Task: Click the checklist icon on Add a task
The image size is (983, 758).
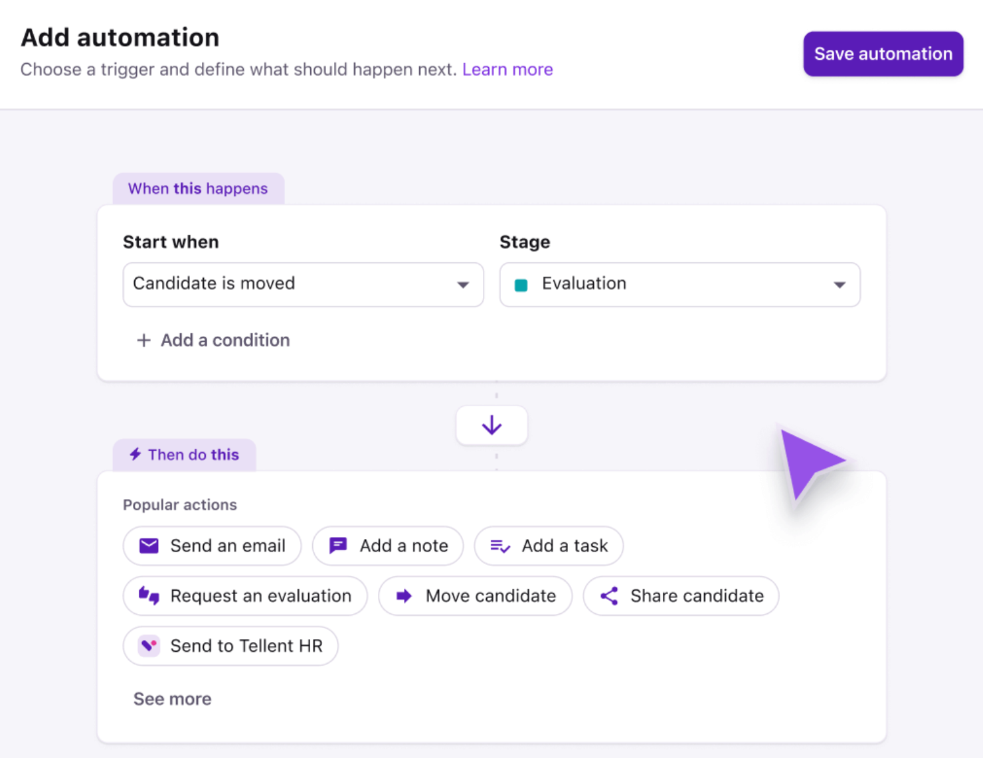Action: tap(499, 546)
